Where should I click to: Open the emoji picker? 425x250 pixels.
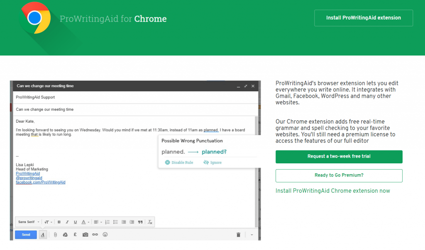point(105,235)
